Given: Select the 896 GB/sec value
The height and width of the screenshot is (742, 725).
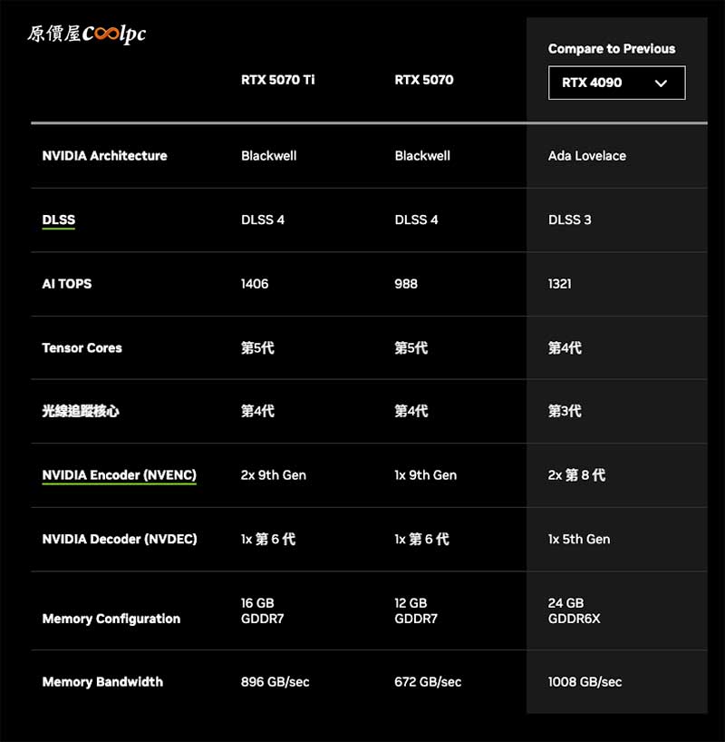Looking at the screenshot, I should [275, 682].
